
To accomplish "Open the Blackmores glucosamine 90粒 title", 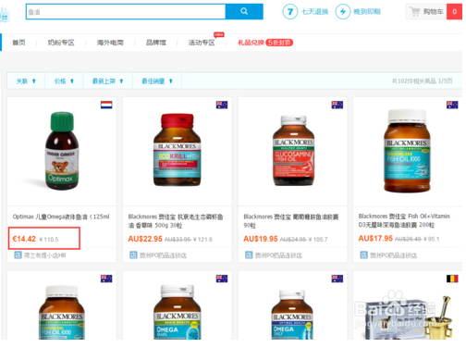I will coord(291,221).
